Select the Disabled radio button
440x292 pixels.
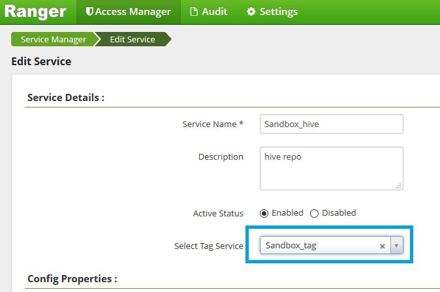click(x=314, y=213)
